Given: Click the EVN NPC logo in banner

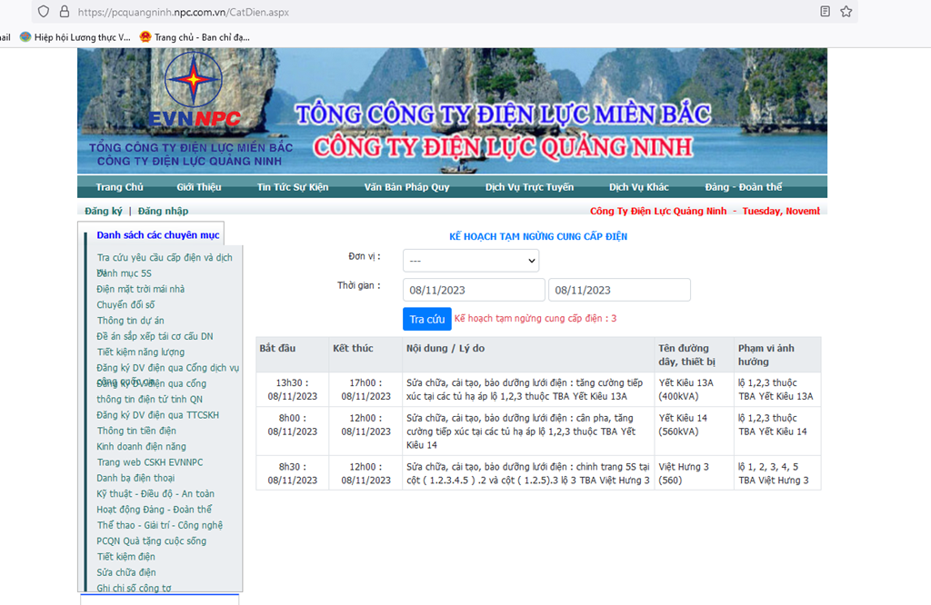Looking at the screenshot, I should click(x=195, y=90).
